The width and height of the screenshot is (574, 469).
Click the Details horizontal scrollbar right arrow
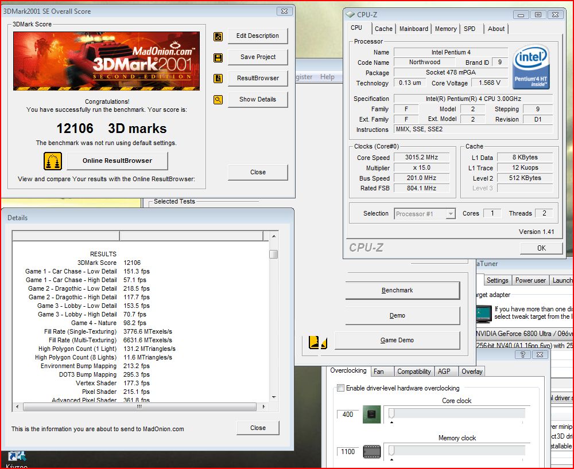click(x=264, y=407)
